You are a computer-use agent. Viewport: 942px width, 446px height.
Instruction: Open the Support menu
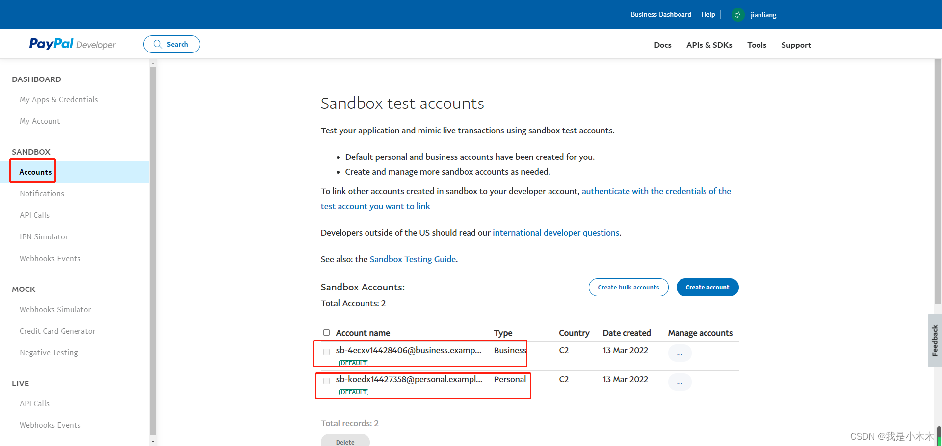pyautogui.click(x=796, y=45)
